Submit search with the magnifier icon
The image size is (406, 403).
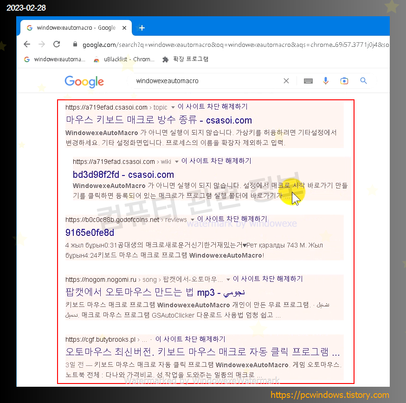[363, 81]
